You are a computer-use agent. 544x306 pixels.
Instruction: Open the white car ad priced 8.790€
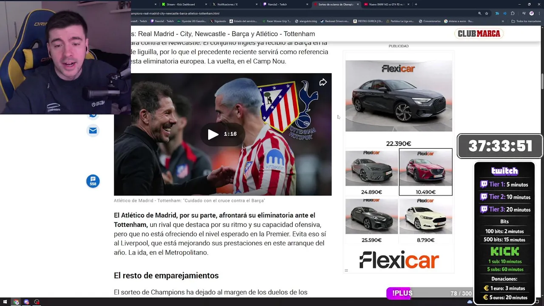[425, 221]
